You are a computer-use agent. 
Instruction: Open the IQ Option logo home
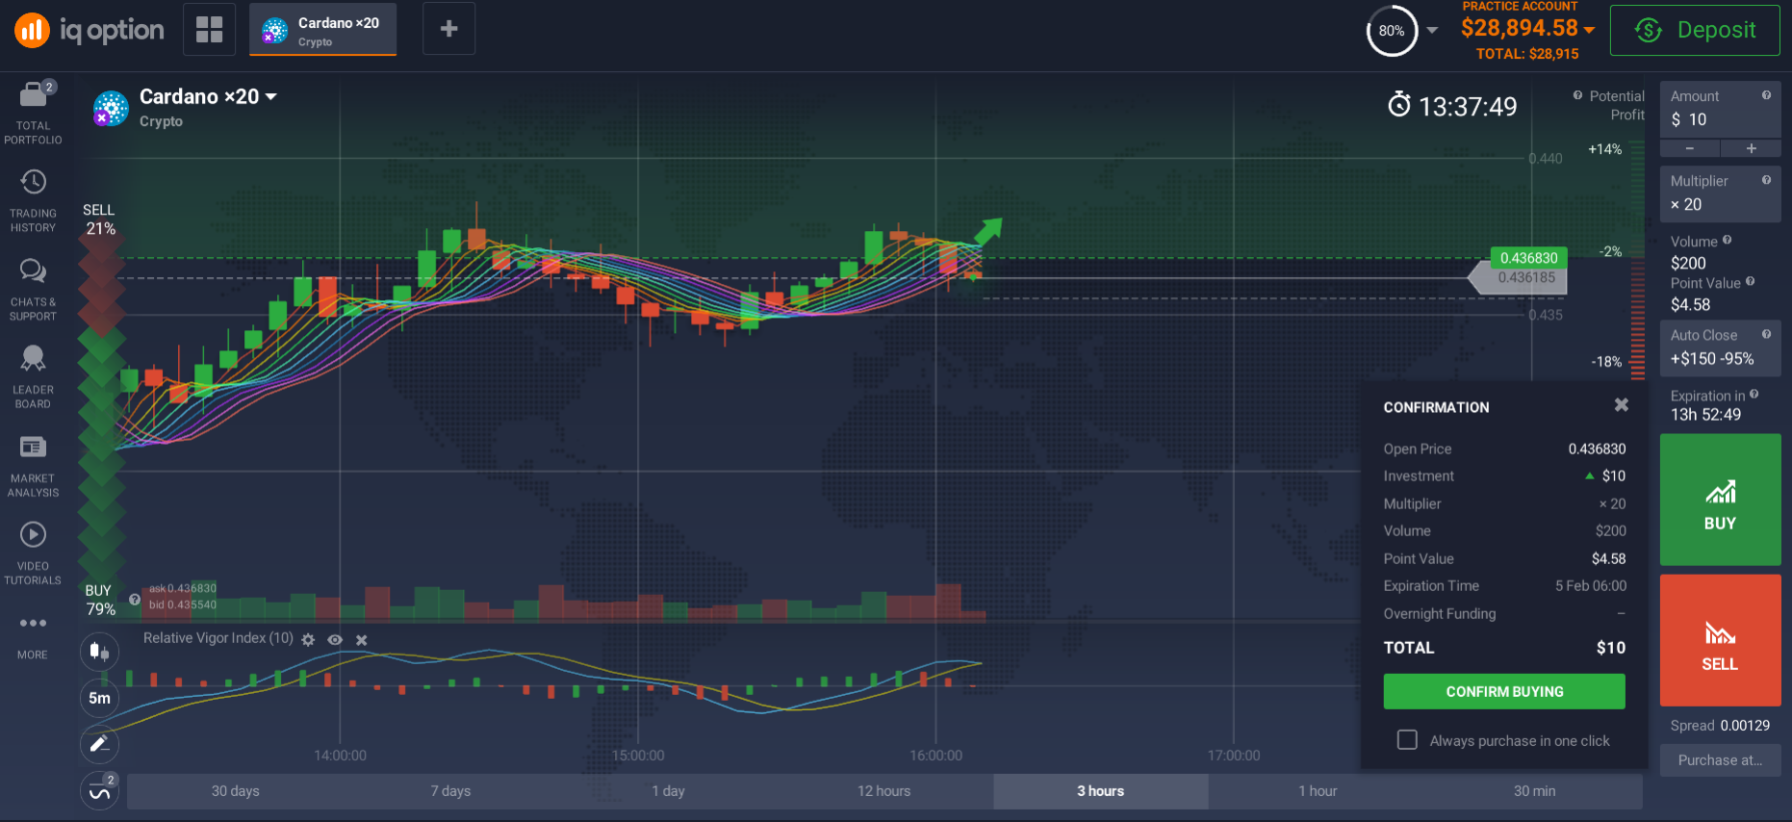[x=90, y=30]
